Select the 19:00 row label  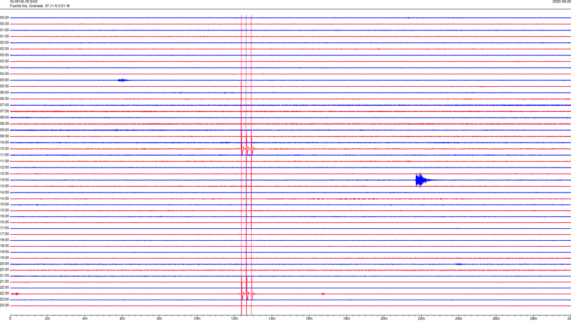(x=5, y=252)
